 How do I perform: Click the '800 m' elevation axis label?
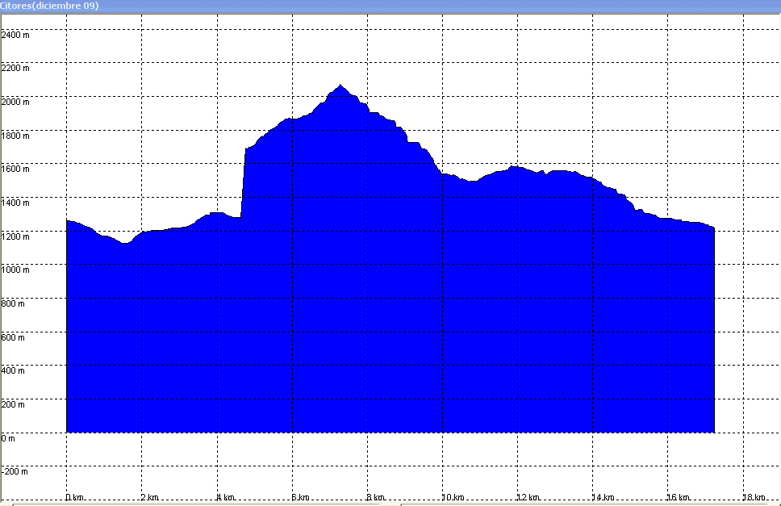13,303
